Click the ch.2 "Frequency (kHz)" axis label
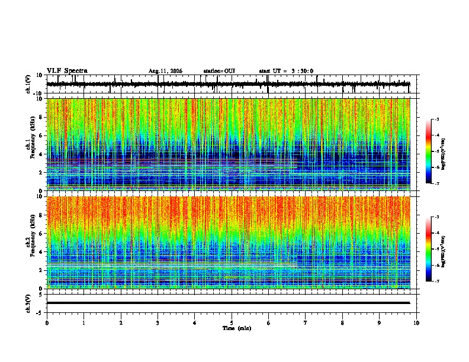 [x=33, y=235]
